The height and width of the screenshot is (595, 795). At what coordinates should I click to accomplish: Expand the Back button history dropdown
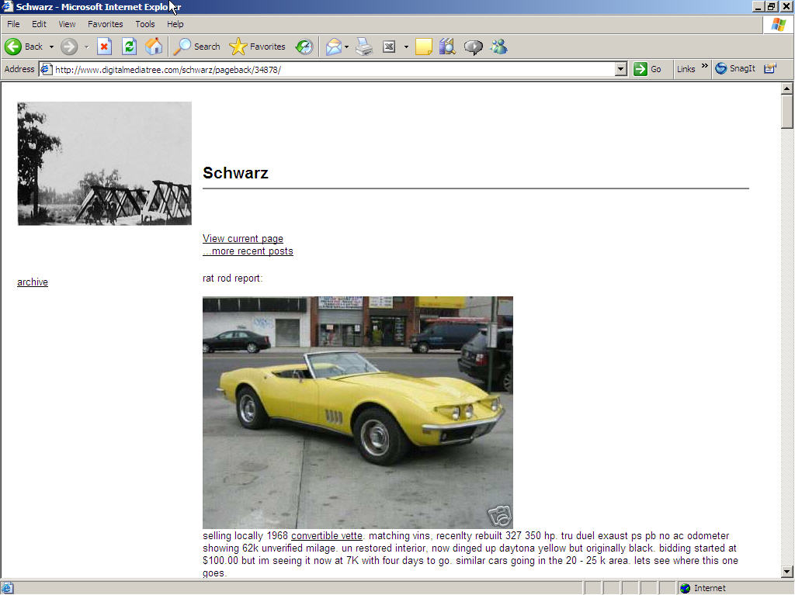(x=52, y=47)
